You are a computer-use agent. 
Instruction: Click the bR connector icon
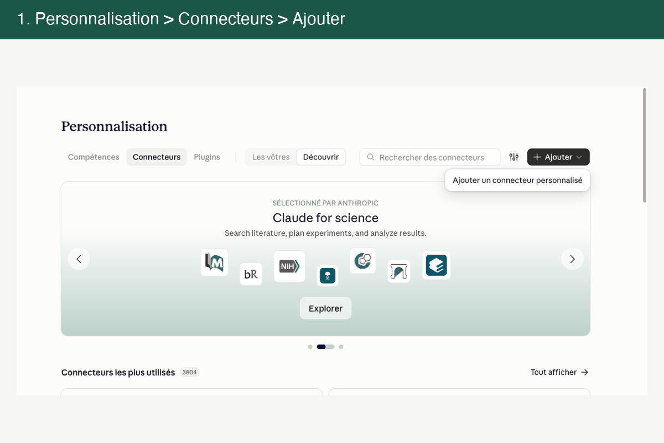pos(251,274)
